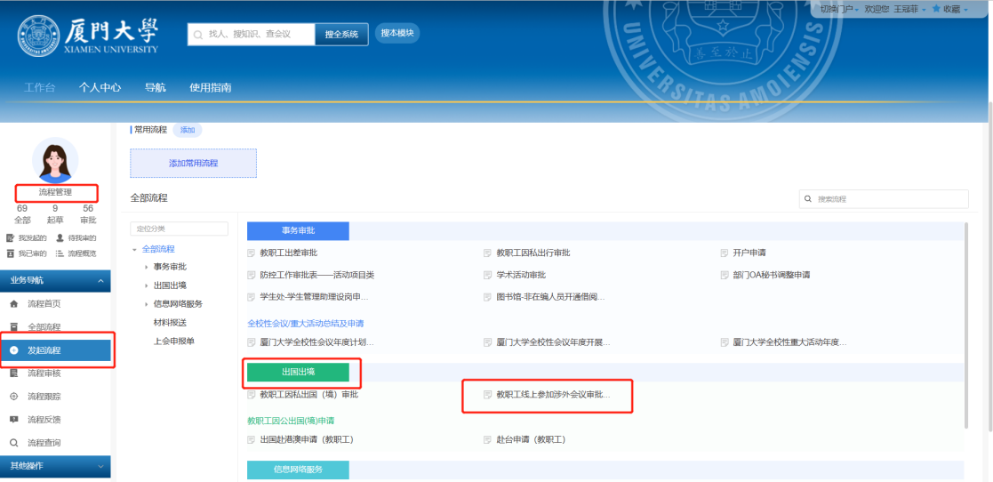The image size is (993, 482).
Task: Click the 流程反馈 chat bubble icon
Action: (14, 420)
